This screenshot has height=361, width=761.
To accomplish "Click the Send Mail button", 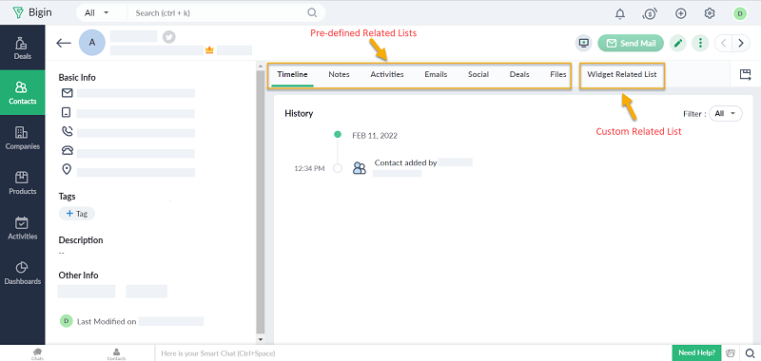I will pyautogui.click(x=631, y=43).
